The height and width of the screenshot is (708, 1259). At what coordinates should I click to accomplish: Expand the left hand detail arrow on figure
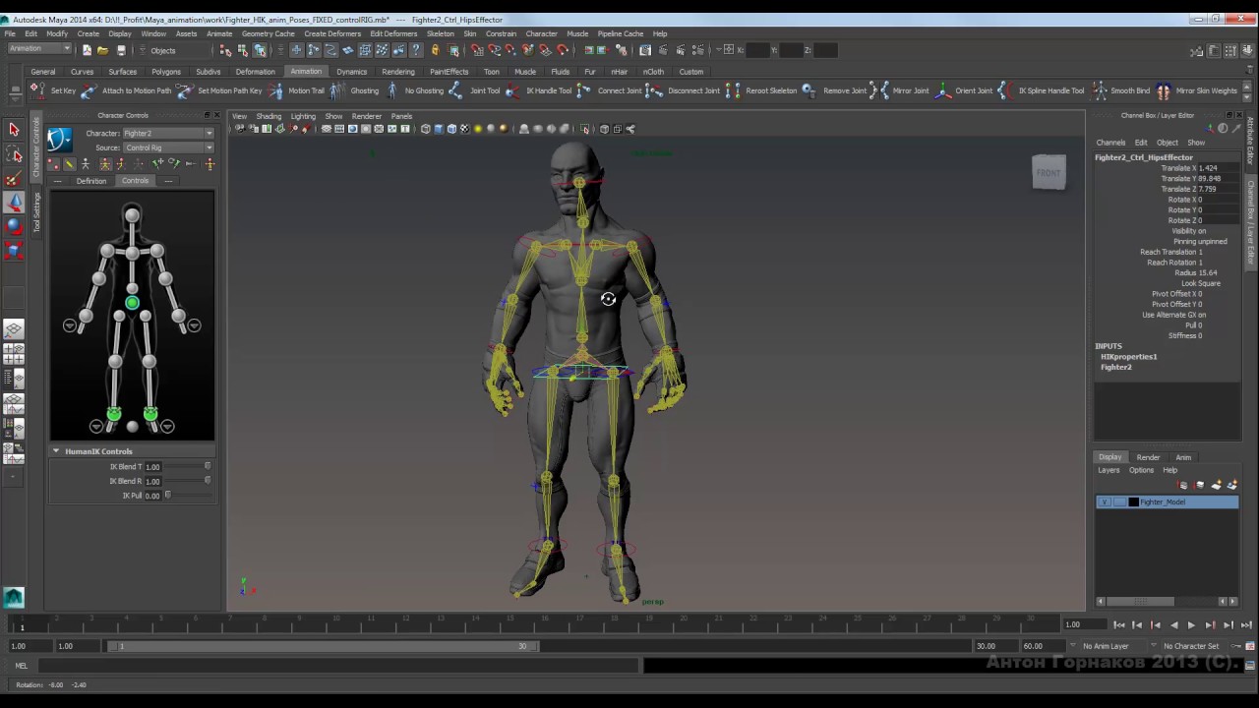coord(70,325)
